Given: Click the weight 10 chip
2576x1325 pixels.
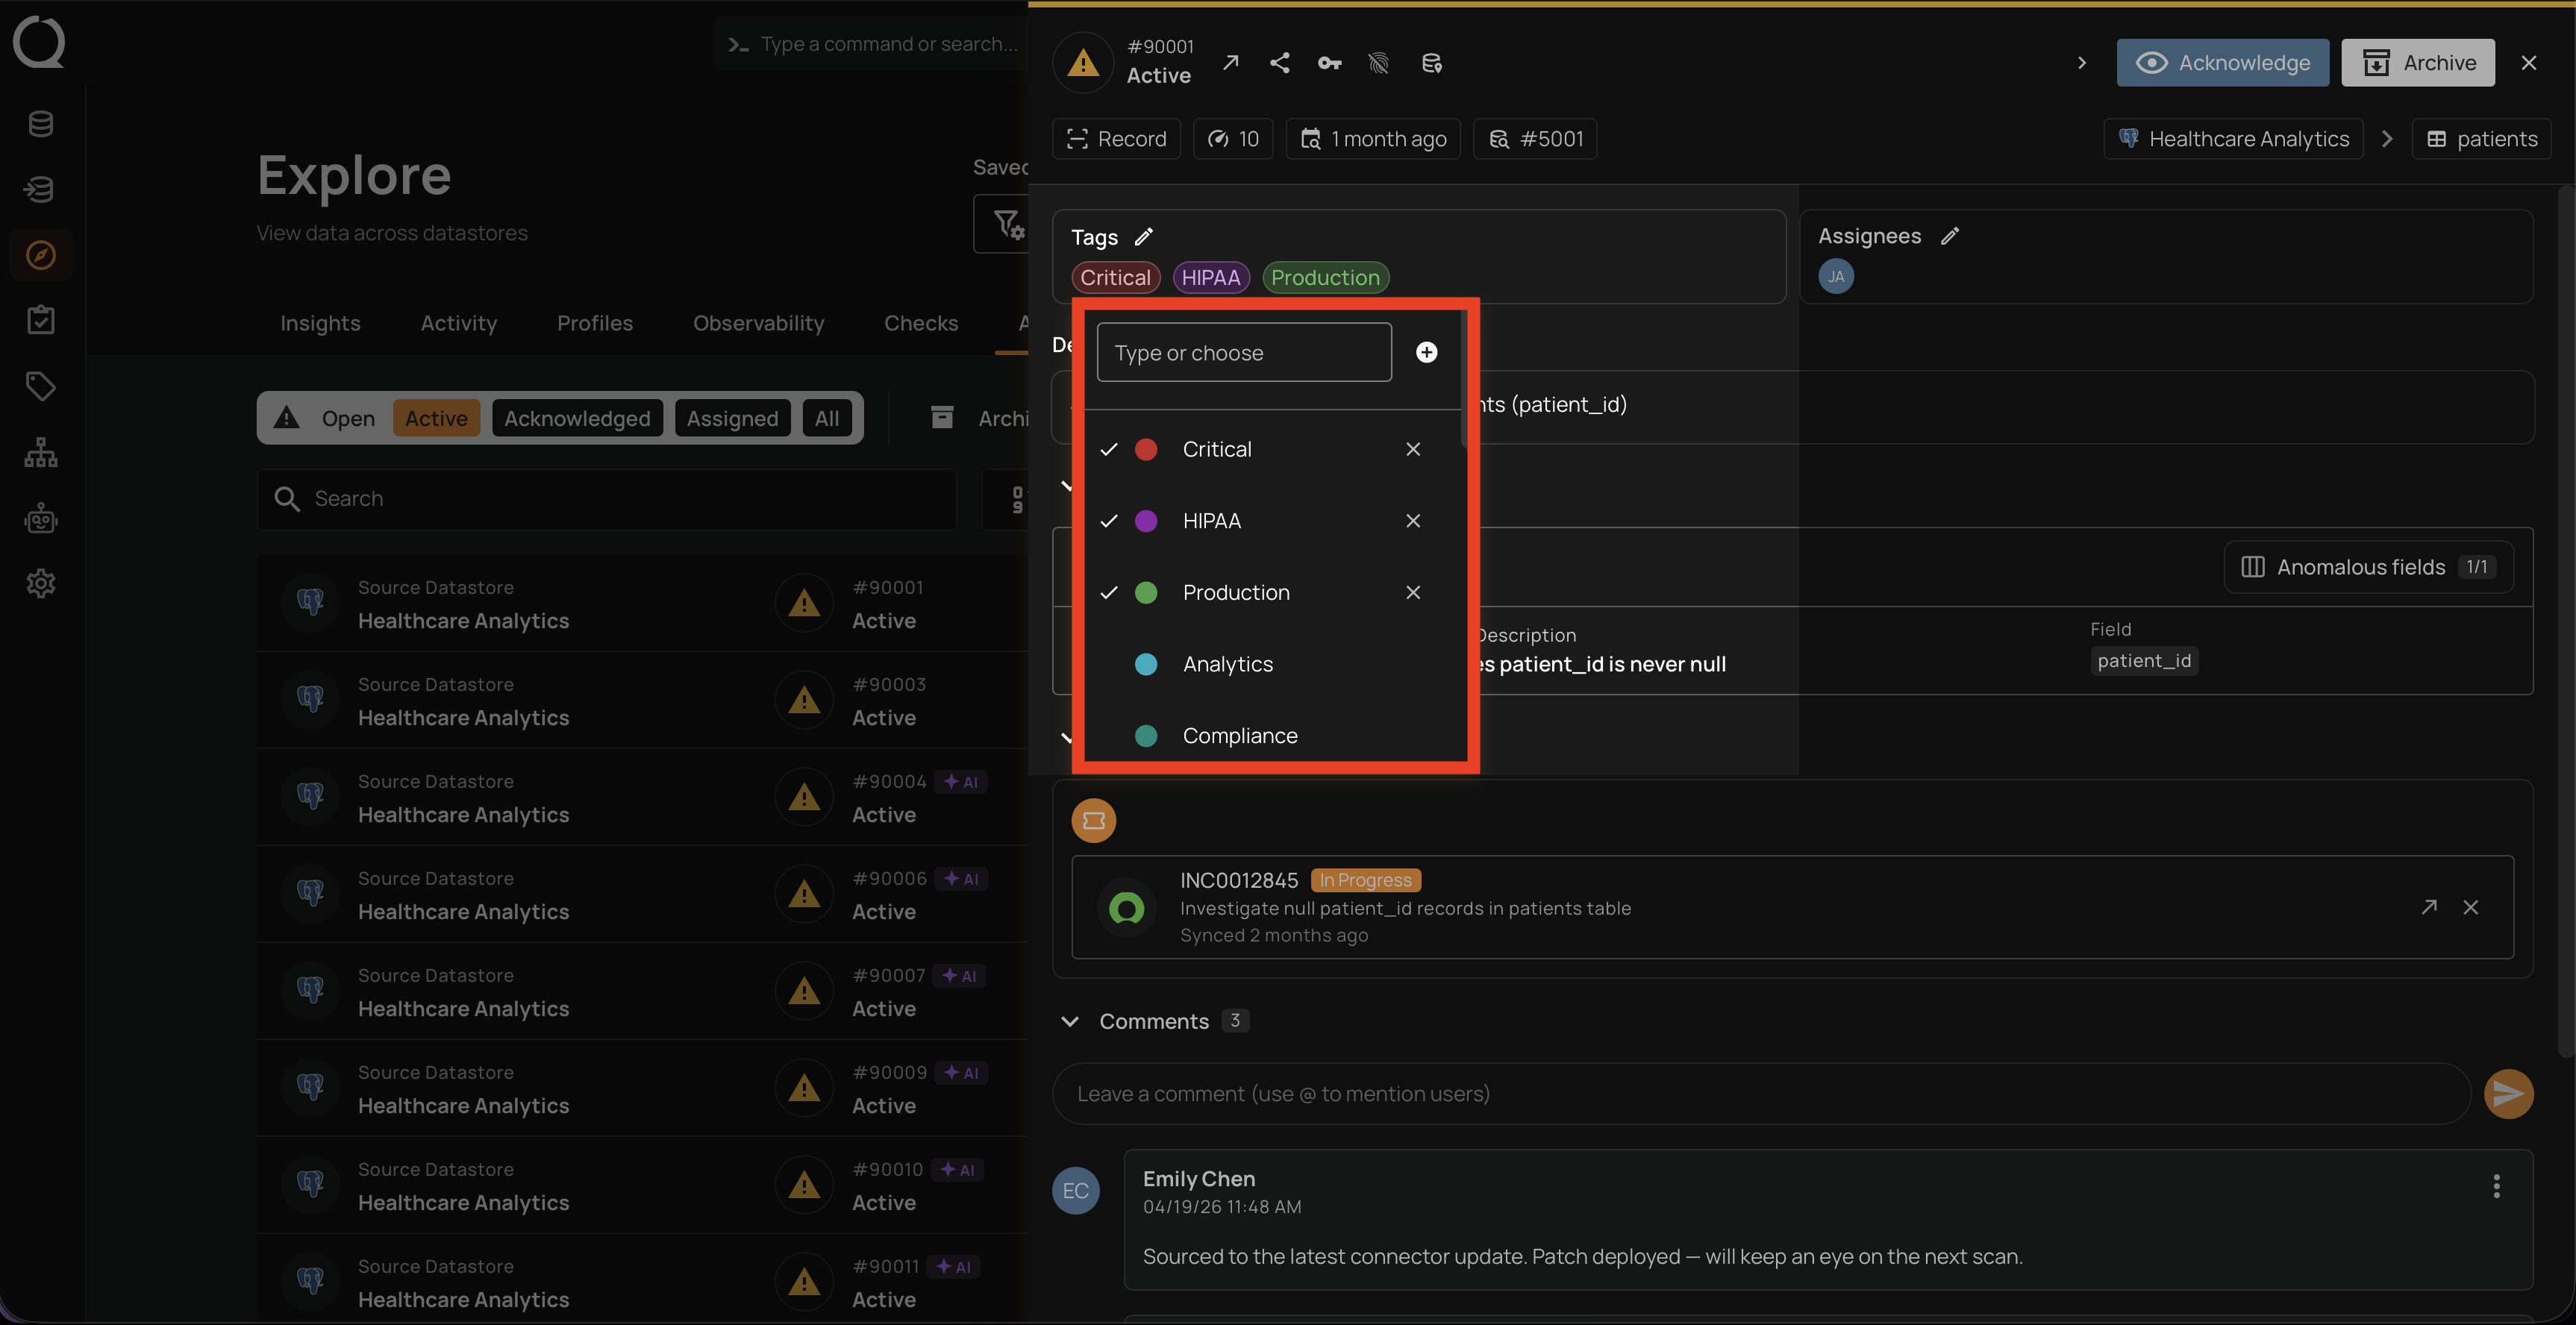Looking at the screenshot, I should tap(1233, 139).
